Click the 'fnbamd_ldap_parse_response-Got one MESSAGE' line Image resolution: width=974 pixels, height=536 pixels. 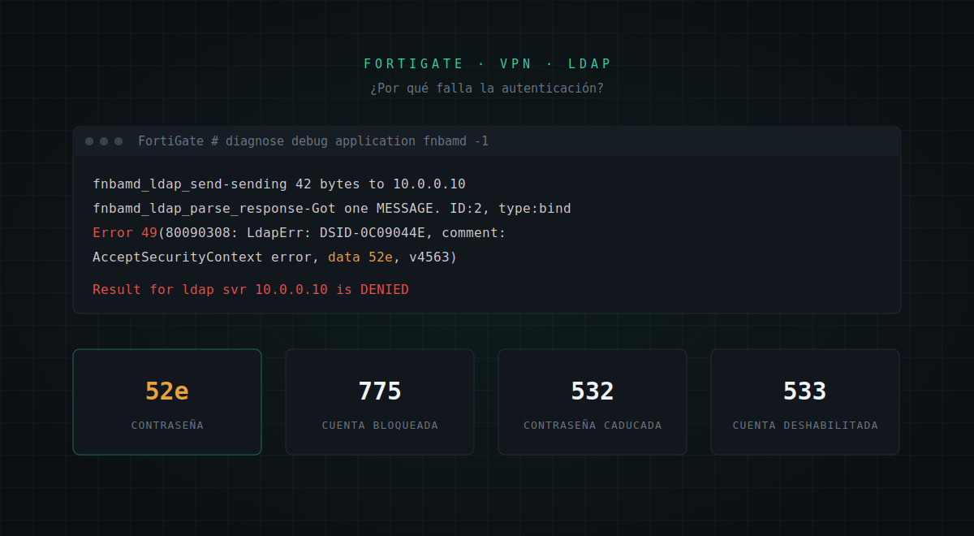(x=332, y=209)
